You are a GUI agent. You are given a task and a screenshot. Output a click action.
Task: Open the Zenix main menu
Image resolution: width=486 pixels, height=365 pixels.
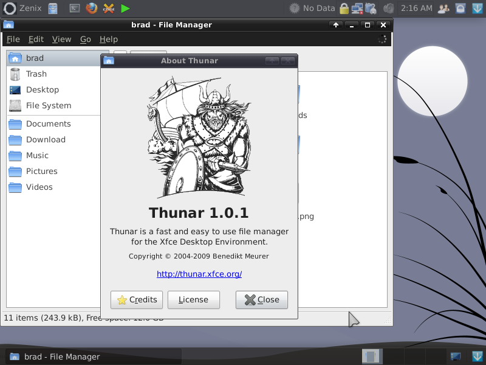pos(22,8)
